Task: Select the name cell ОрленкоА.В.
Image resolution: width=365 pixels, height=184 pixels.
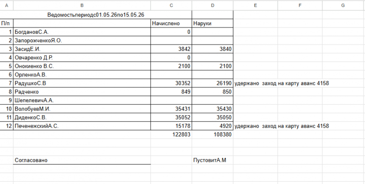Action: pos(82,75)
